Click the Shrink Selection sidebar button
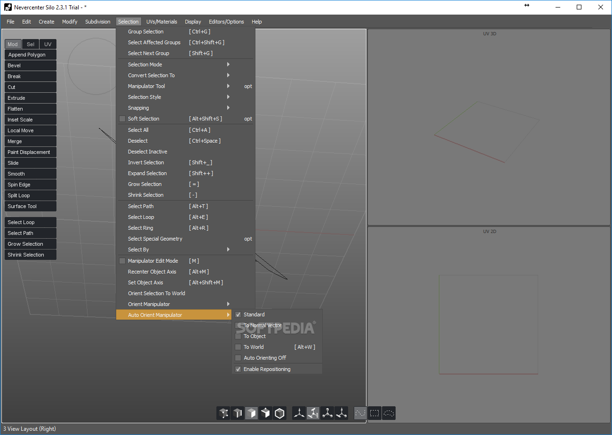Viewport: 612px width, 435px height. 31,255
